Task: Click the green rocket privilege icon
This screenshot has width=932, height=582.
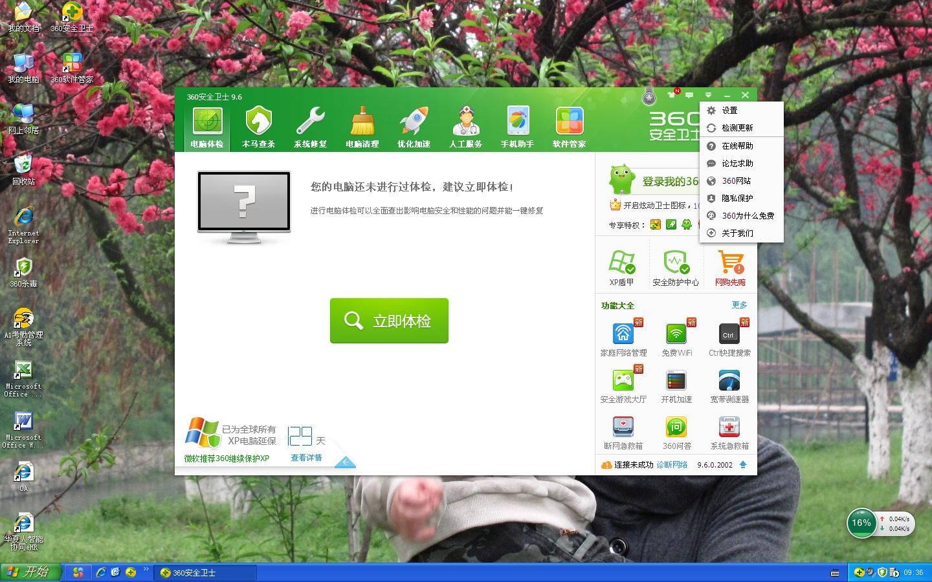Action: click(671, 224)
